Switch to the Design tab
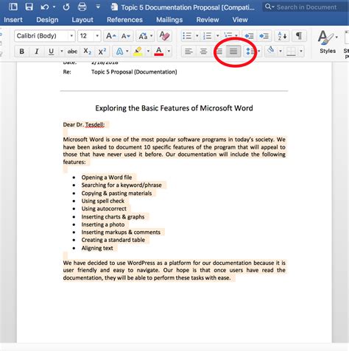 tap(47, 20)
